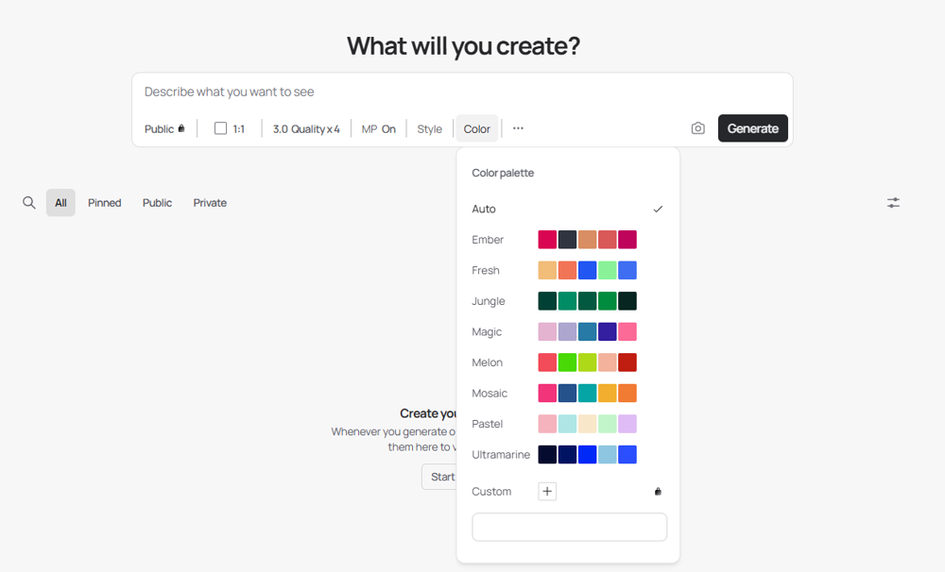
Task: Collapse the Color palette dropdown
Action: [476, 129]
